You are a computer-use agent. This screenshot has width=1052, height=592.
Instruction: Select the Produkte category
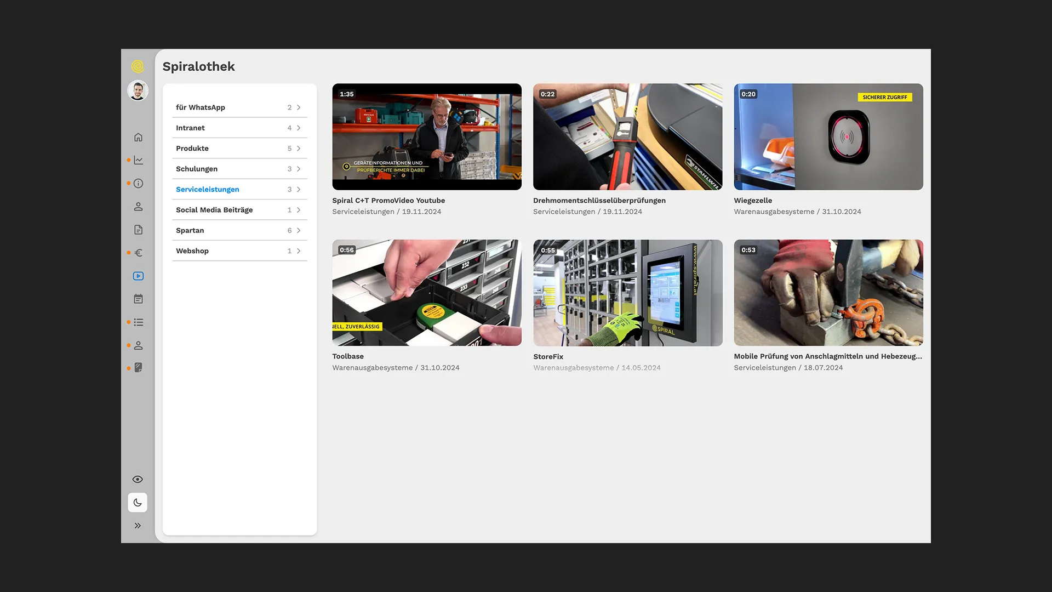pos(239,149)
